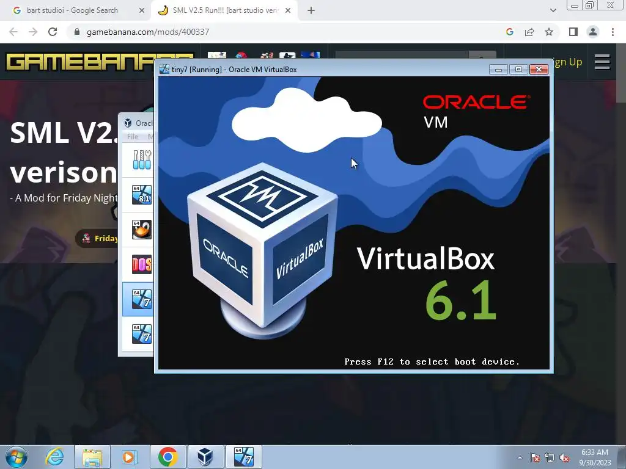626x469 pixels.
Task: Close the SML V2.5 Run tab
Action: tap(288, 10)
